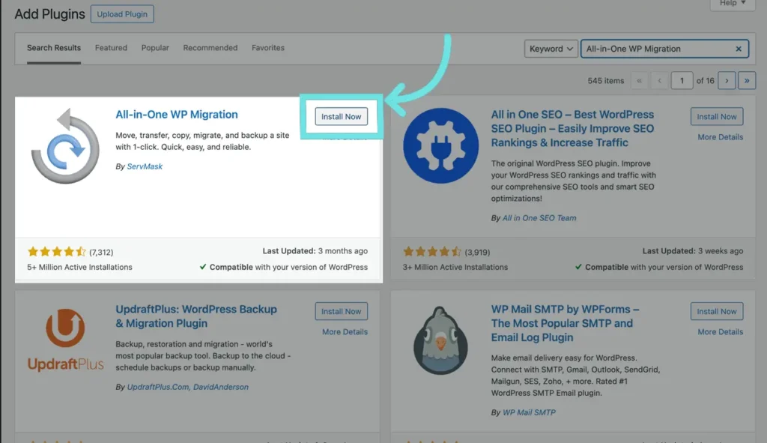Click '5+ Million Active Installations' text
Image resolution: width=767 pixels, height=443 pixels.
[79, 268]
